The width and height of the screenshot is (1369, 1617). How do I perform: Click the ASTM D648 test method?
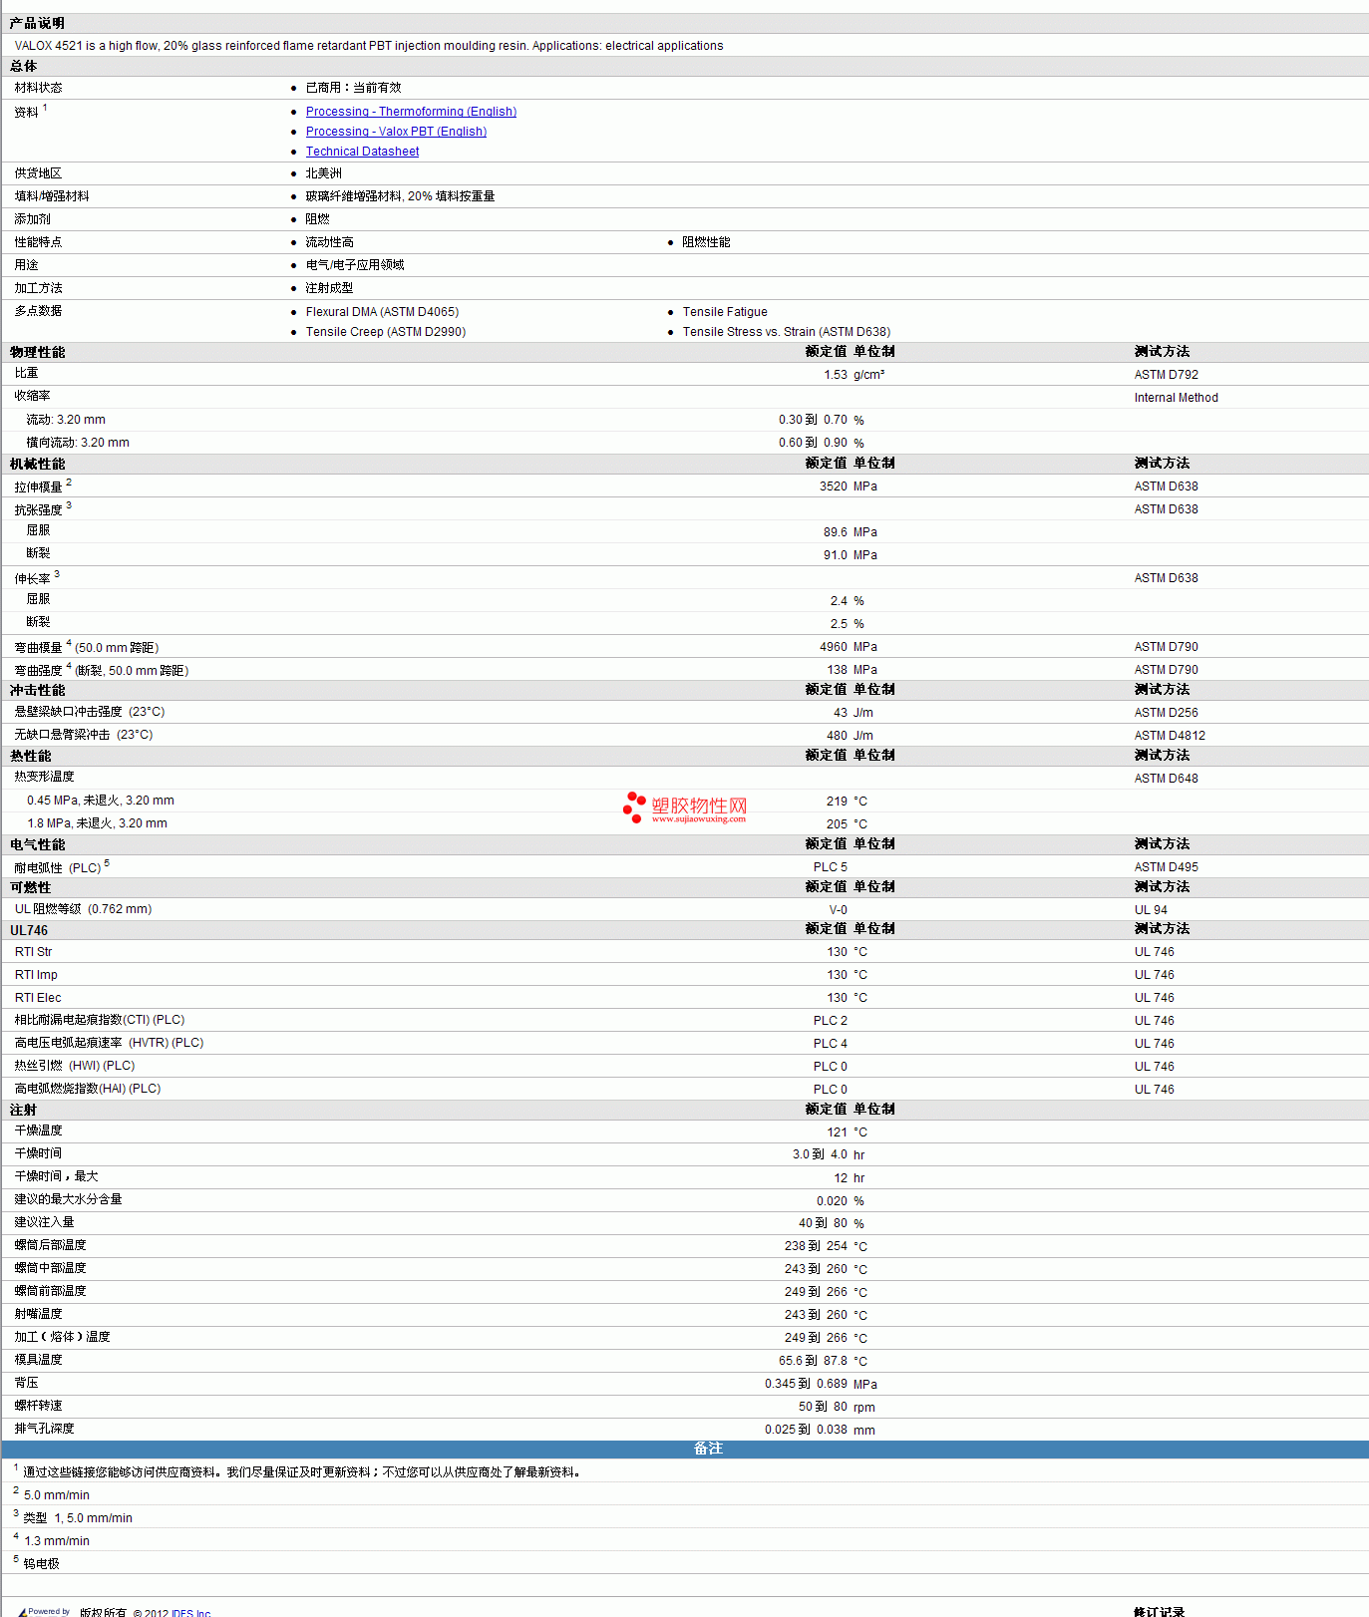point(1166,779)
